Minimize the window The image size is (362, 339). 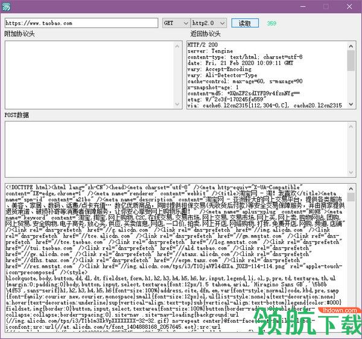click(x=303, y=7)
